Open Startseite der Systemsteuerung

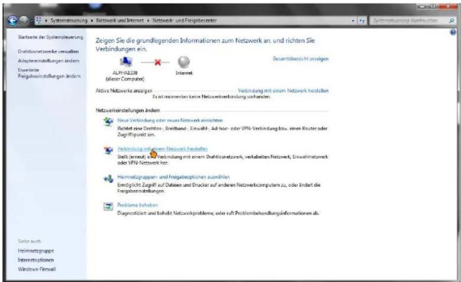pos(50,37)
